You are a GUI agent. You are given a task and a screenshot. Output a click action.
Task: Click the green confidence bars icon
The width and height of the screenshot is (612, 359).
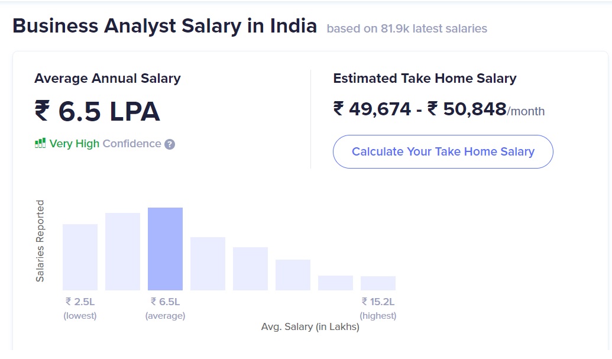pos(40,143)
